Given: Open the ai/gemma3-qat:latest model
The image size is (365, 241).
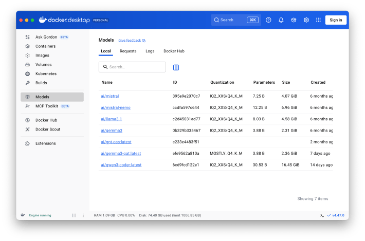Looking at the screenshot, I should (x=121, y=153).
